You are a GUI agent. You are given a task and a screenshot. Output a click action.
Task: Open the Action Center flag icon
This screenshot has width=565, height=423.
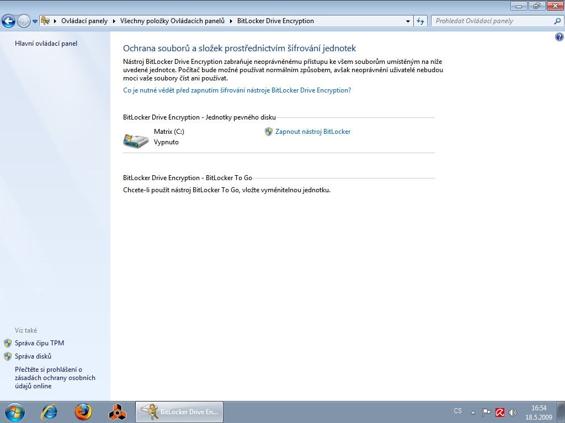(x=487, y=412)
